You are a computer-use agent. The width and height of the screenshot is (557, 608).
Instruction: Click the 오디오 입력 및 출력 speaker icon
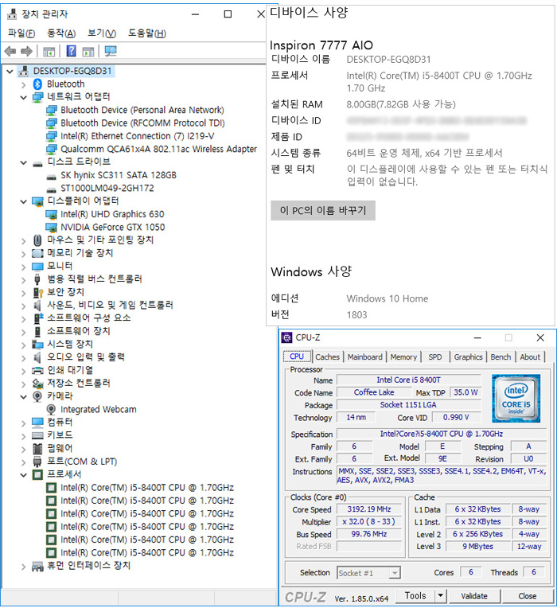pyautogui.click(x=37, y=357)
